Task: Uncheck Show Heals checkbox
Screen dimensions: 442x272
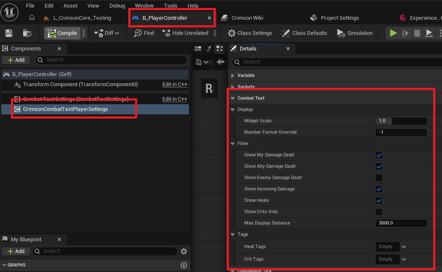Action: 379,201
